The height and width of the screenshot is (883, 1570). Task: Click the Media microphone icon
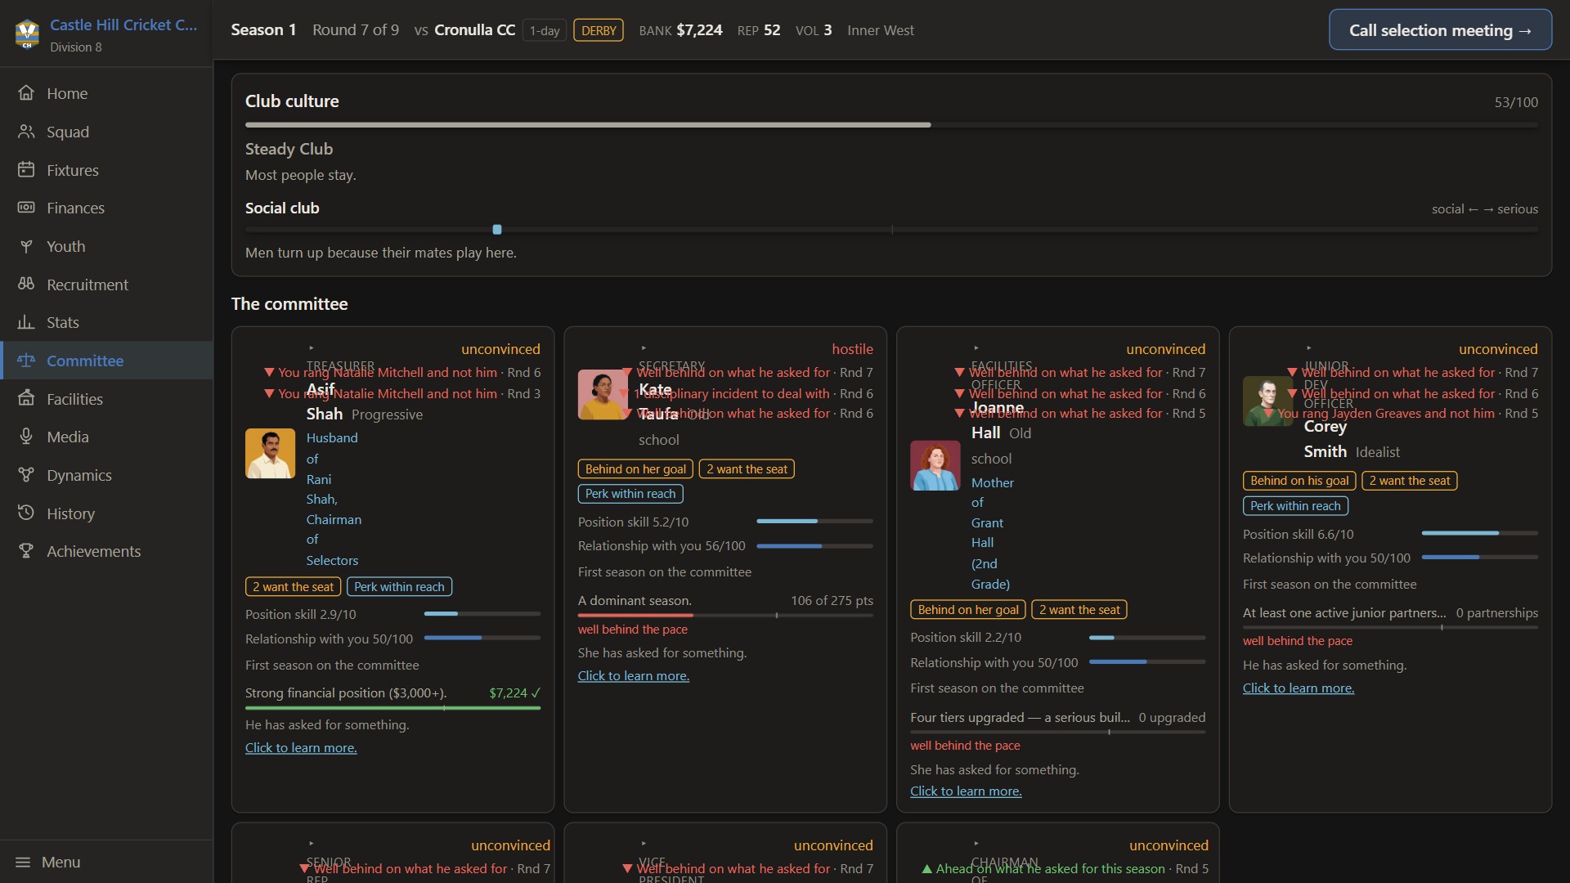[x=26, y=437]
